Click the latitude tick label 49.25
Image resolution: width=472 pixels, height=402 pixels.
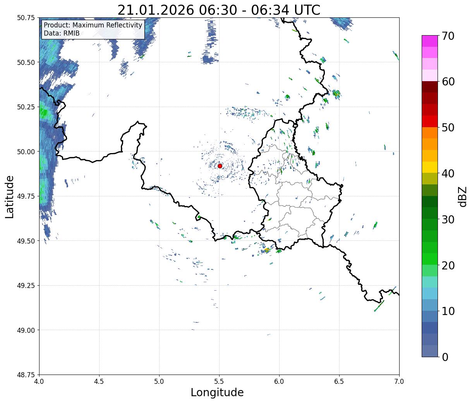[x=26, y=286]
